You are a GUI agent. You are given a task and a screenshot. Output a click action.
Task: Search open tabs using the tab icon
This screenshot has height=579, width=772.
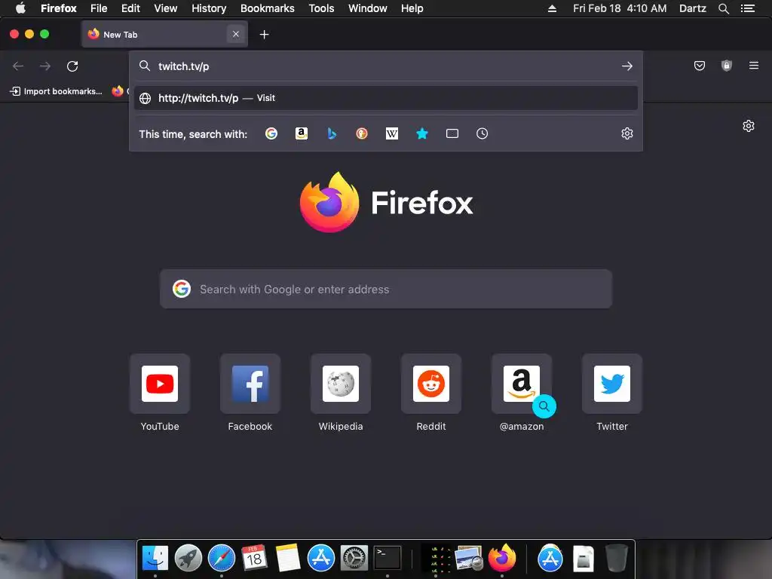pyautogui.click(x=452, y=133)
